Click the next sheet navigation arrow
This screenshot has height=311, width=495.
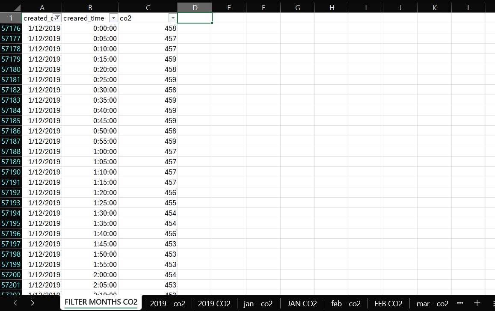[32, 303]
